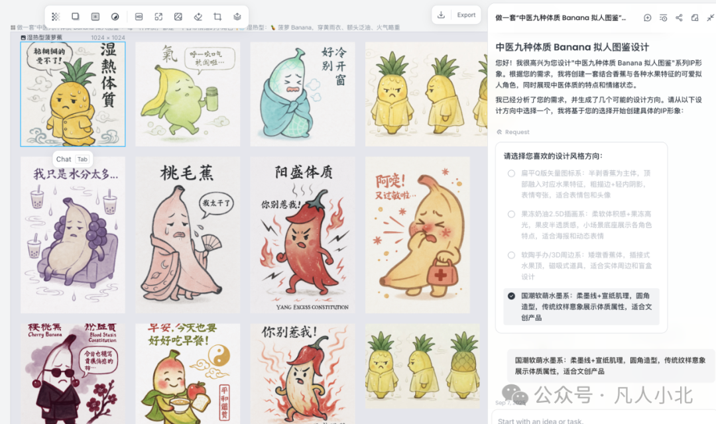This screenshot has height=424, width=716.
Task: Pick the 软陶手办/3D周边系 style radio
Action: 511,255
